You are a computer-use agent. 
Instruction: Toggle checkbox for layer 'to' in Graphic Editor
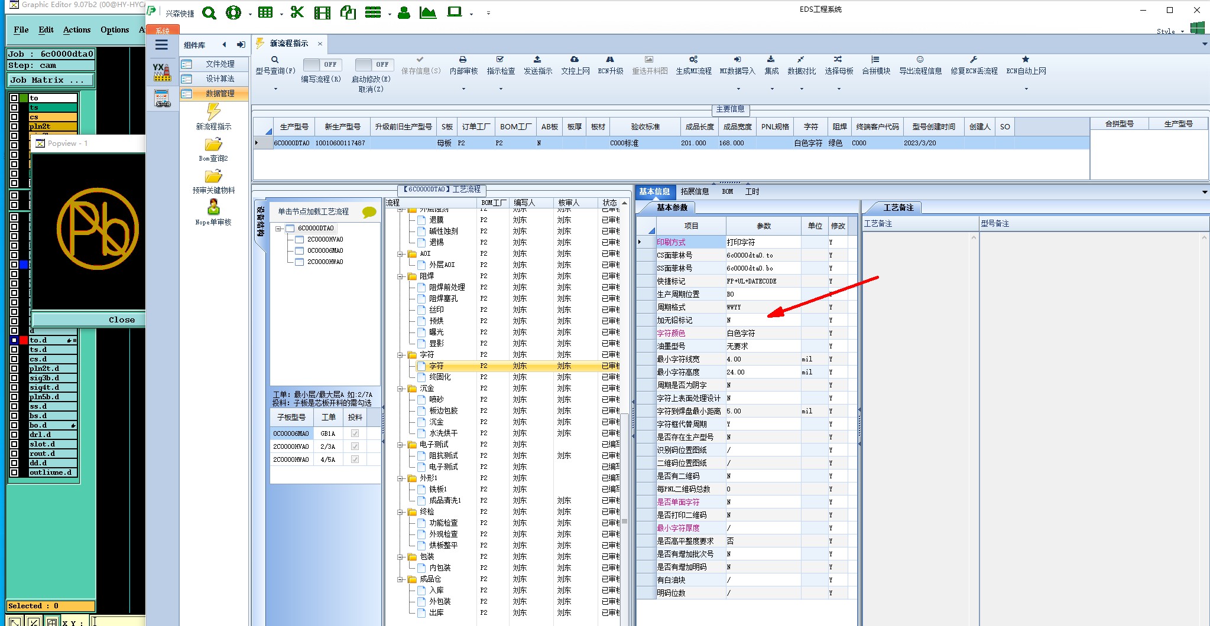pos(14,98)
